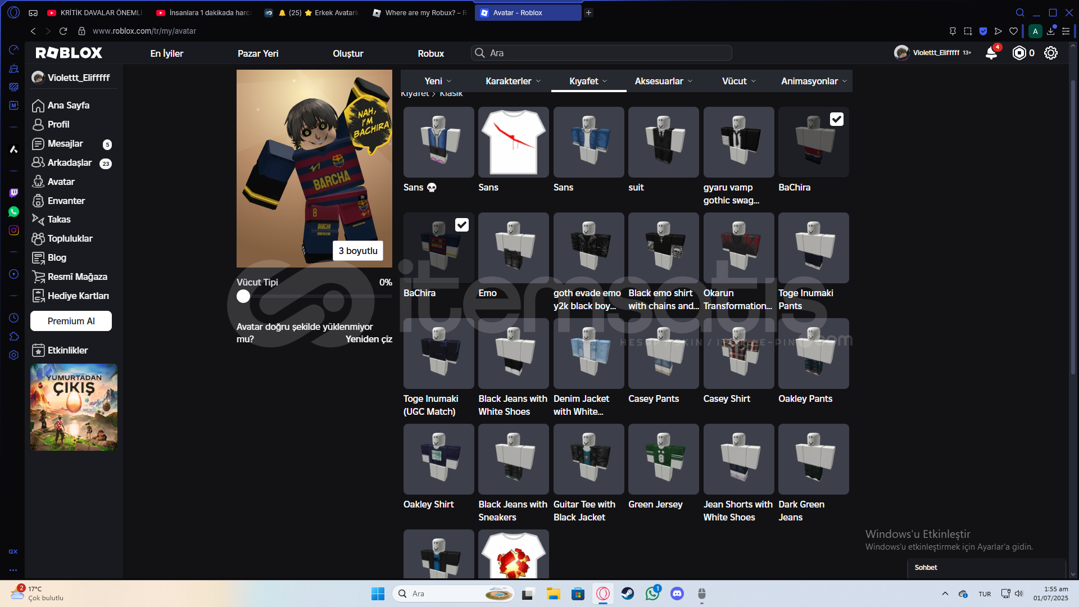Viewport: 1079px width, 607px height.
Task: Select the Casey Shirt thumbnail
Action: 738,354
